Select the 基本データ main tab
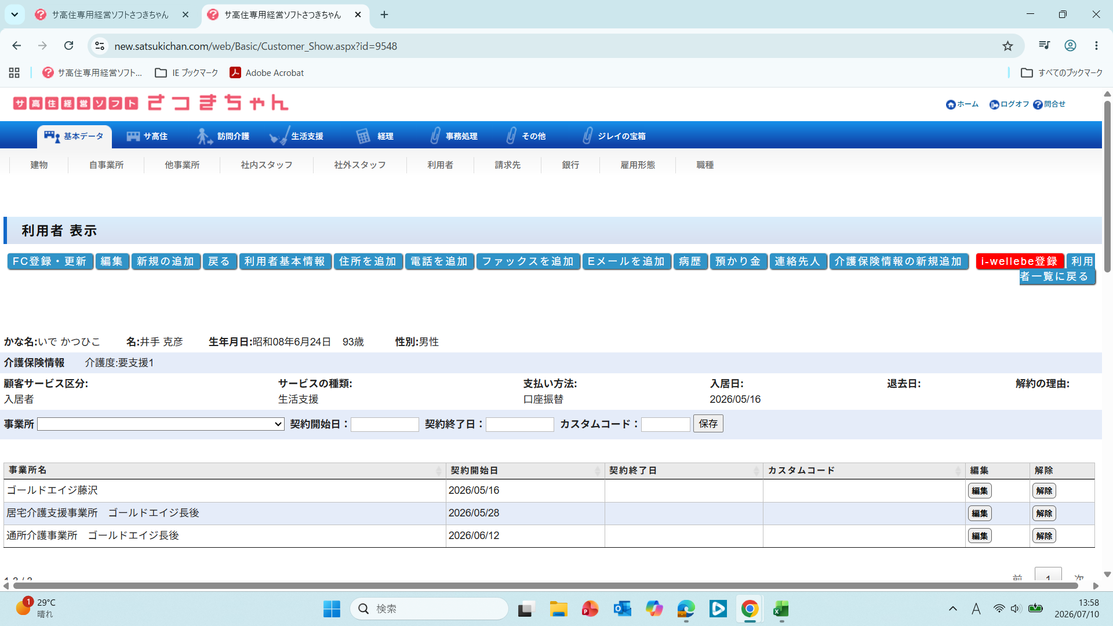Screen dimensions: 1113x626 [x=74, y=136]
